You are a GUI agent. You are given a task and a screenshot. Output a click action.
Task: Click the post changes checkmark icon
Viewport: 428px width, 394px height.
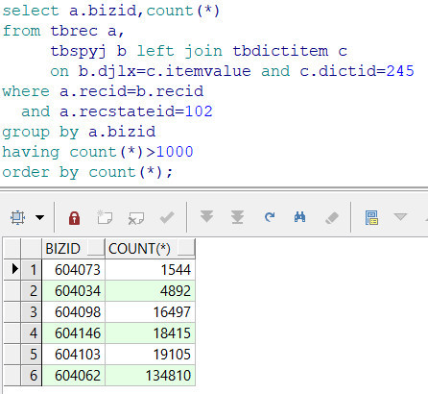click(x=167, y=217)
